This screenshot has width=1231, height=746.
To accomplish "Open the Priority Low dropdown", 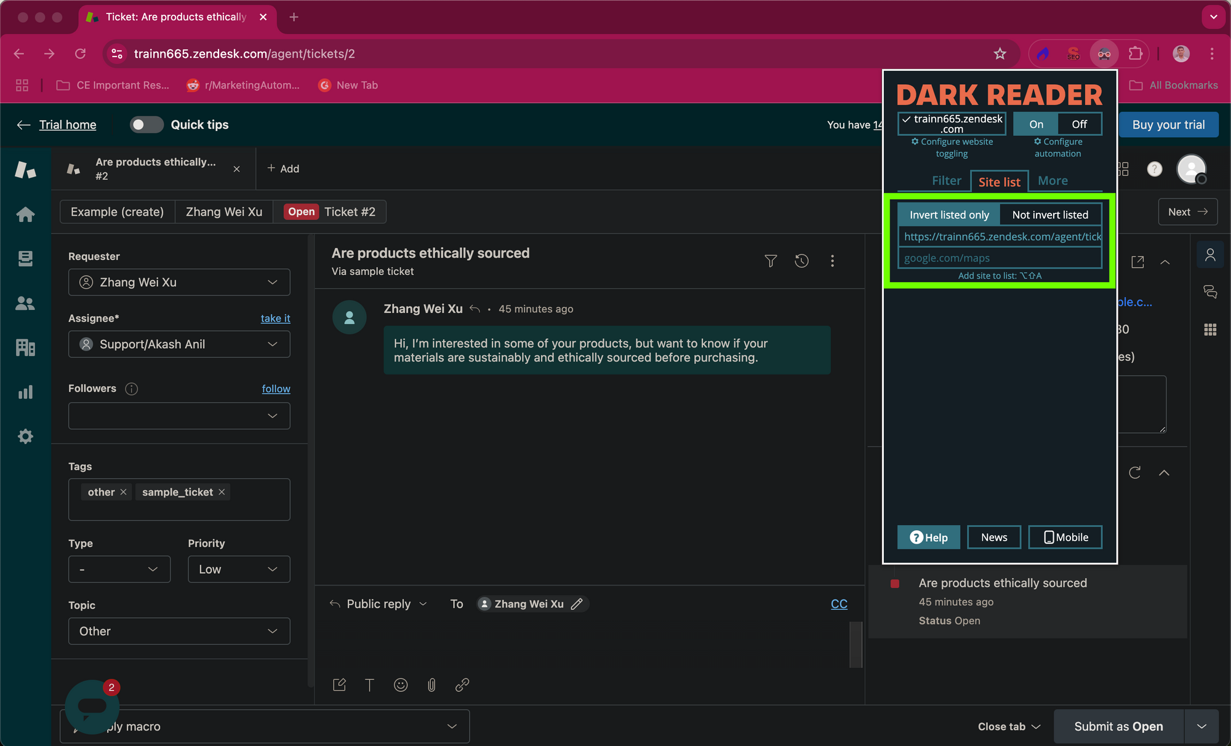I will coord(239,569).
